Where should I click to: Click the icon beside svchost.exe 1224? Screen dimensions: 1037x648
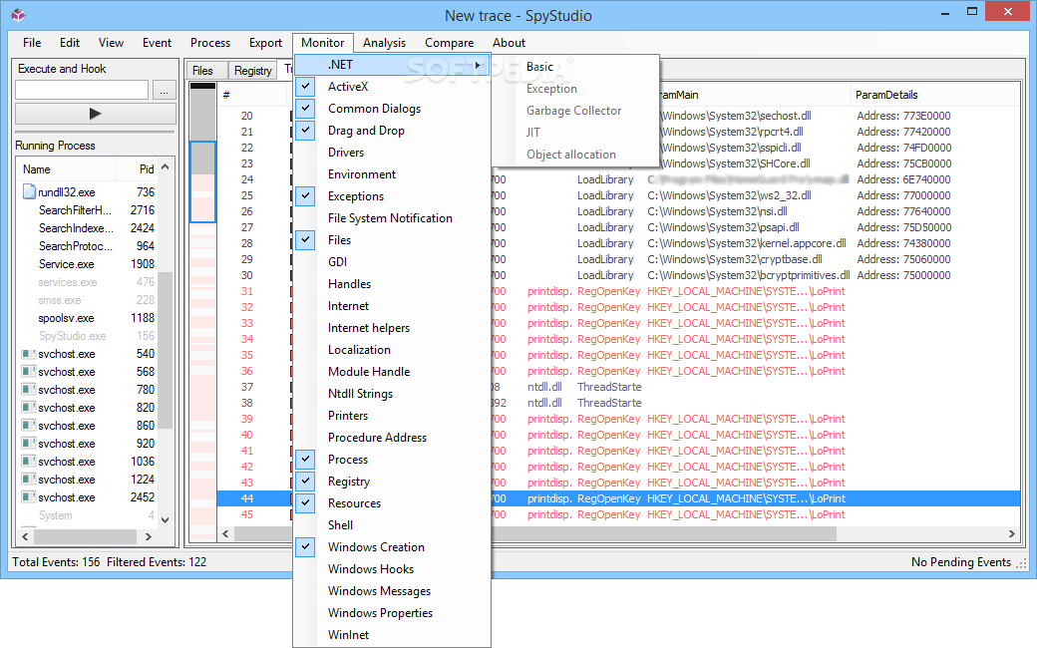[29, 479]
